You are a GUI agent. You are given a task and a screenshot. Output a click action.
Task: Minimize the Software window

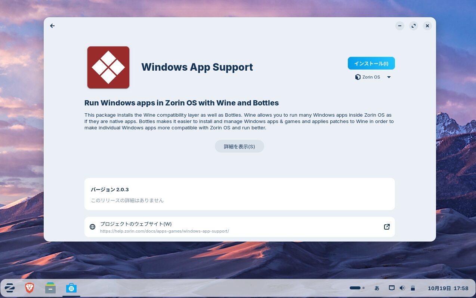pos(400,26)
